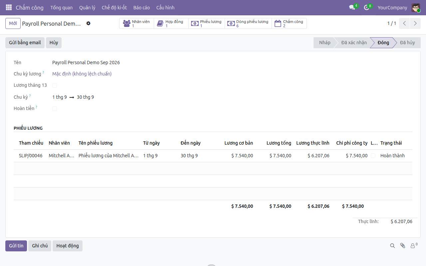Screen dimensions: 426x266
Task: Open the Hợp đồng smart button
Action: pos(171,23)
